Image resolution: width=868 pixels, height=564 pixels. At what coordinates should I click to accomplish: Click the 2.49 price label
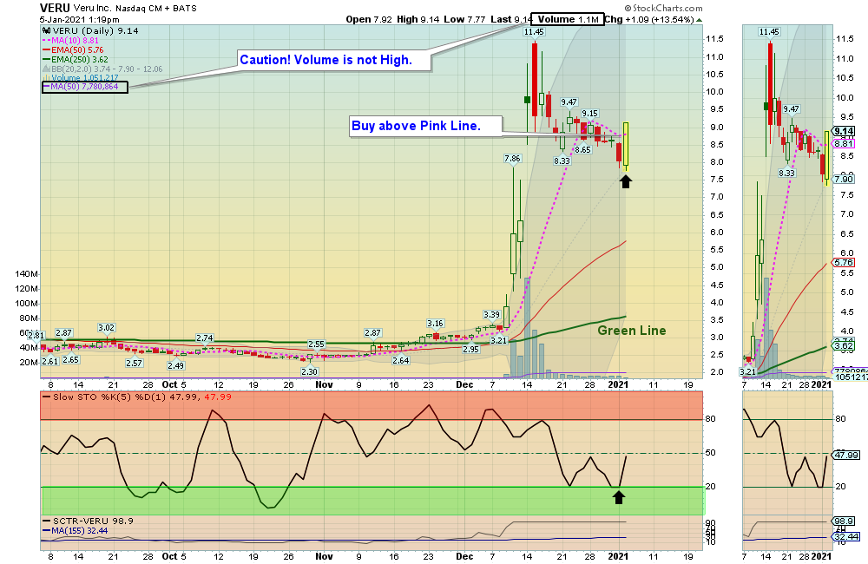(x=176, y=366)
